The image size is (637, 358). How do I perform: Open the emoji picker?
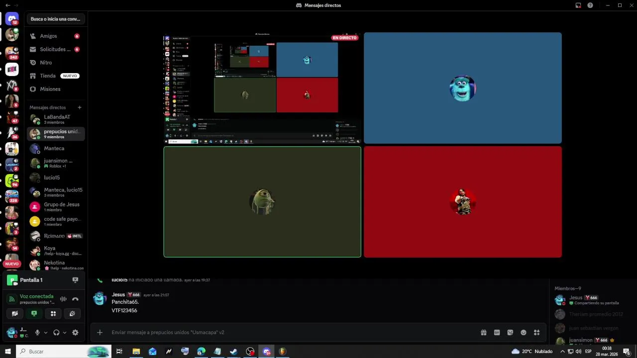point(524,333)
